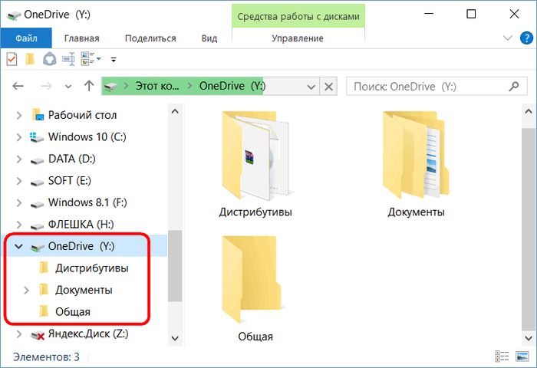The width and height of the screenshot is (537, 368).
Task: Switch to the Вид ribbon tab
Action: point(209,38)
